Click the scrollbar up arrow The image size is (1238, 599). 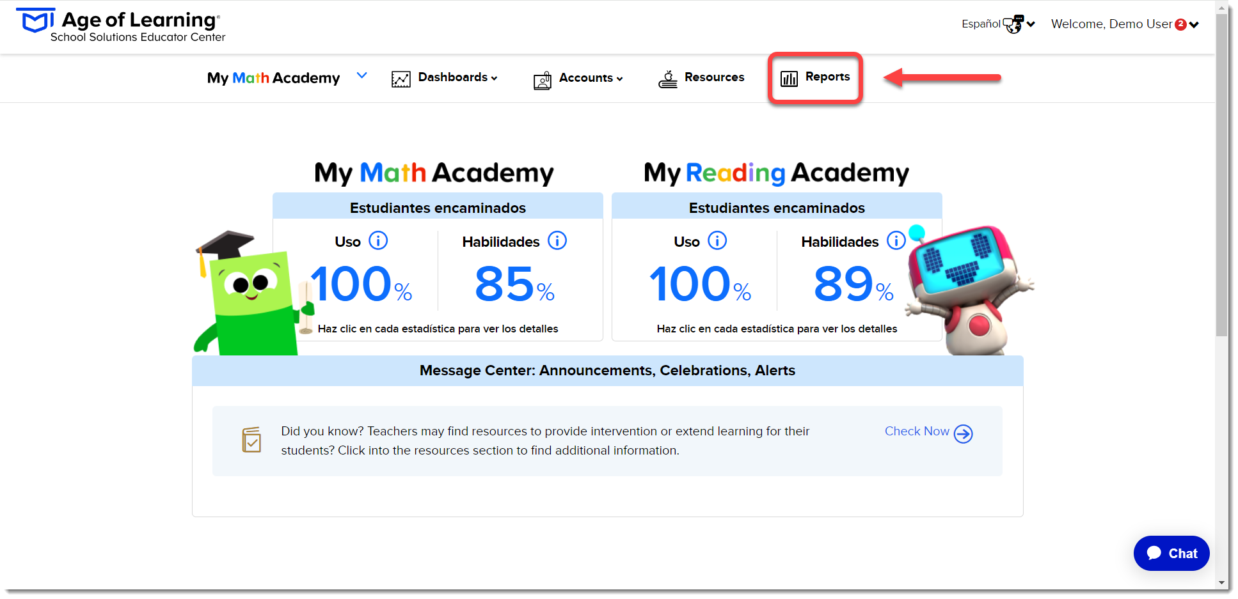[x=1222, y=8]
